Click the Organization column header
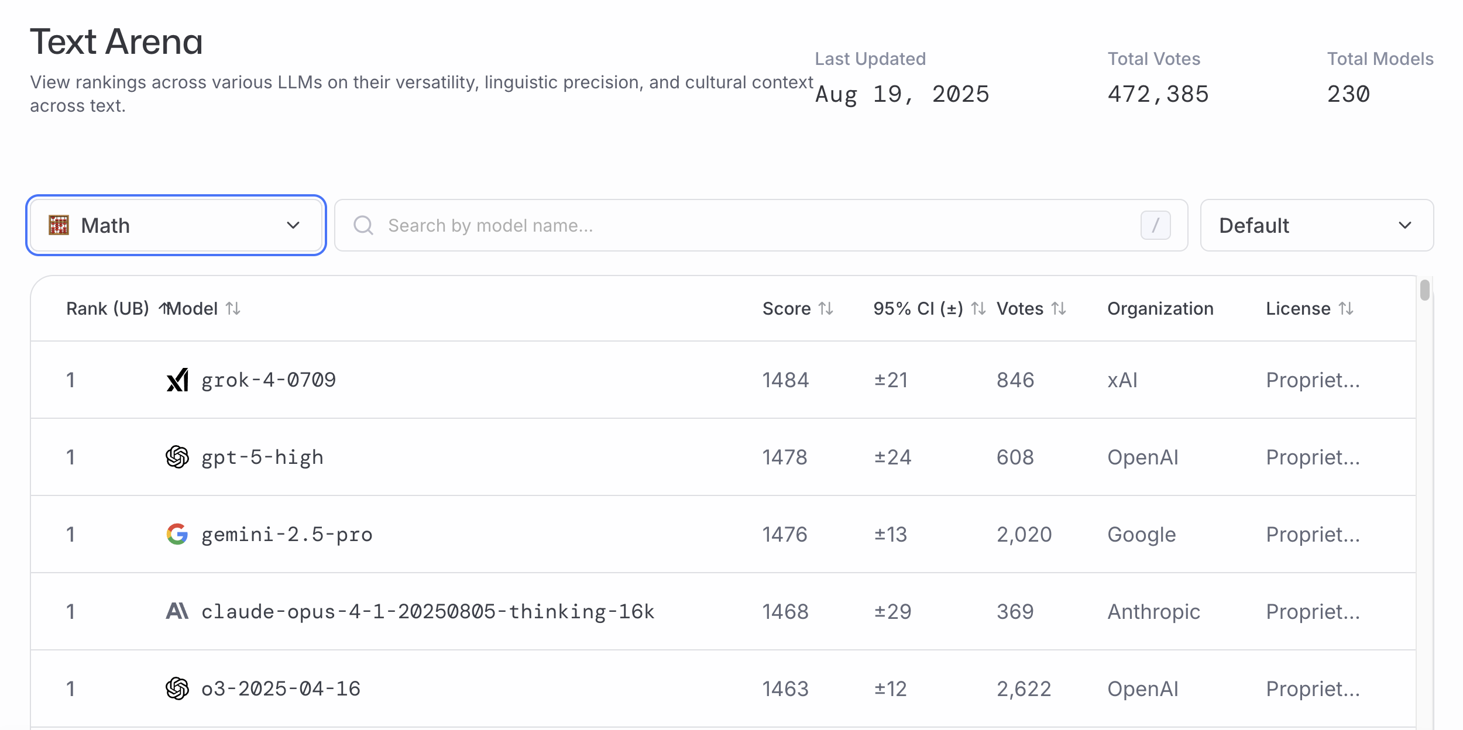 click(1160, 308)
